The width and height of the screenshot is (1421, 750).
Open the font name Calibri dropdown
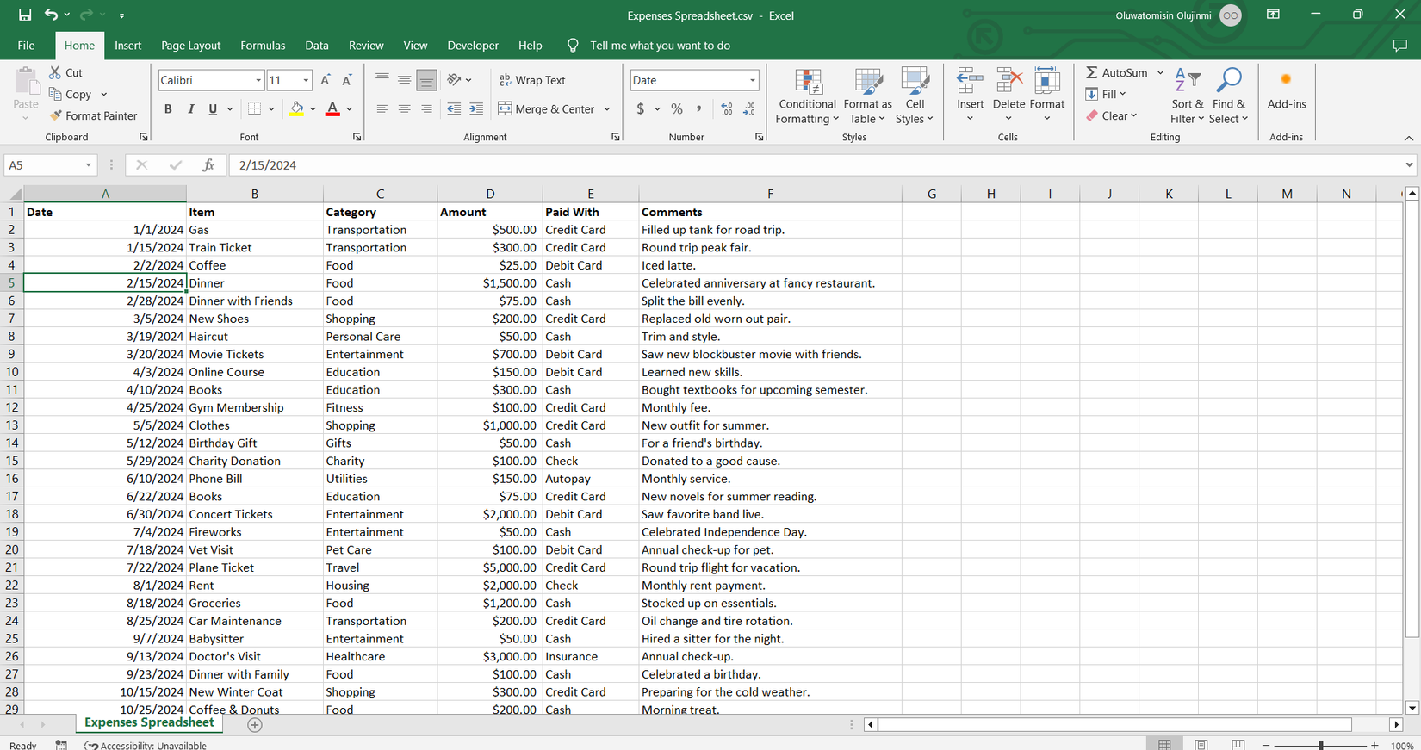tap(258, 80)
